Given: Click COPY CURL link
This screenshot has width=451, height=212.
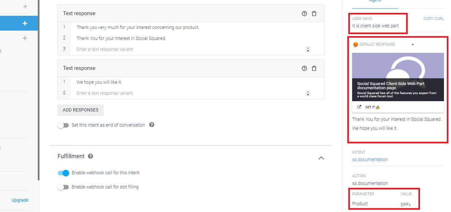Looking at the screenshot, I should pos(433,19).
